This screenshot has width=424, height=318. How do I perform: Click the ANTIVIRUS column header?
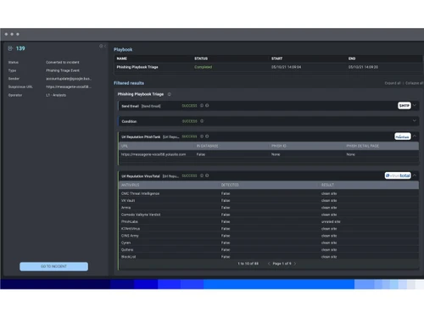131,185
